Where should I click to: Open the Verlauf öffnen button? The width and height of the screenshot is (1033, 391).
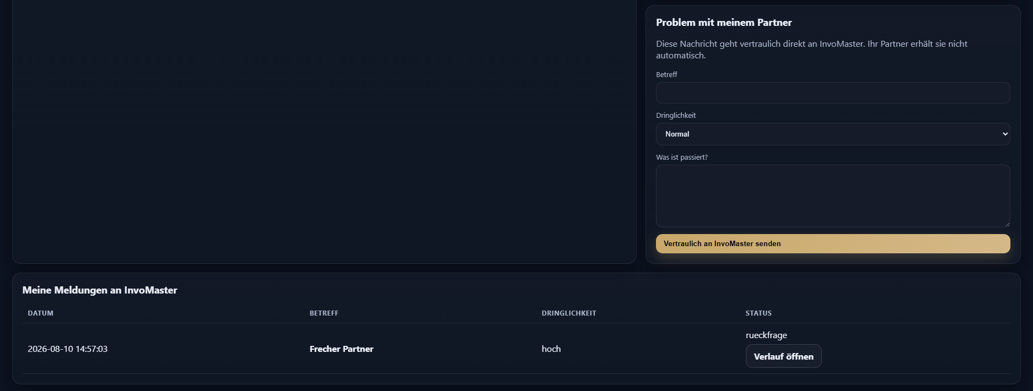pyautogui.click(x=783, y=356)
